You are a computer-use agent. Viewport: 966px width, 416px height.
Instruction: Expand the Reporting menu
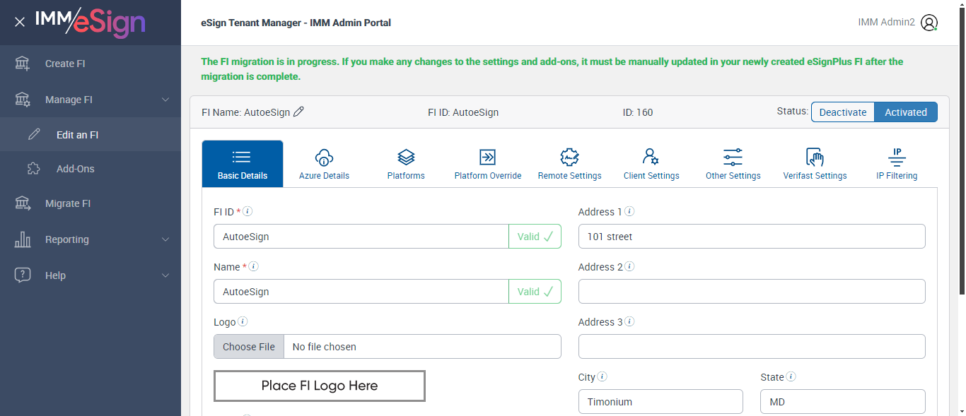point(165,239)
